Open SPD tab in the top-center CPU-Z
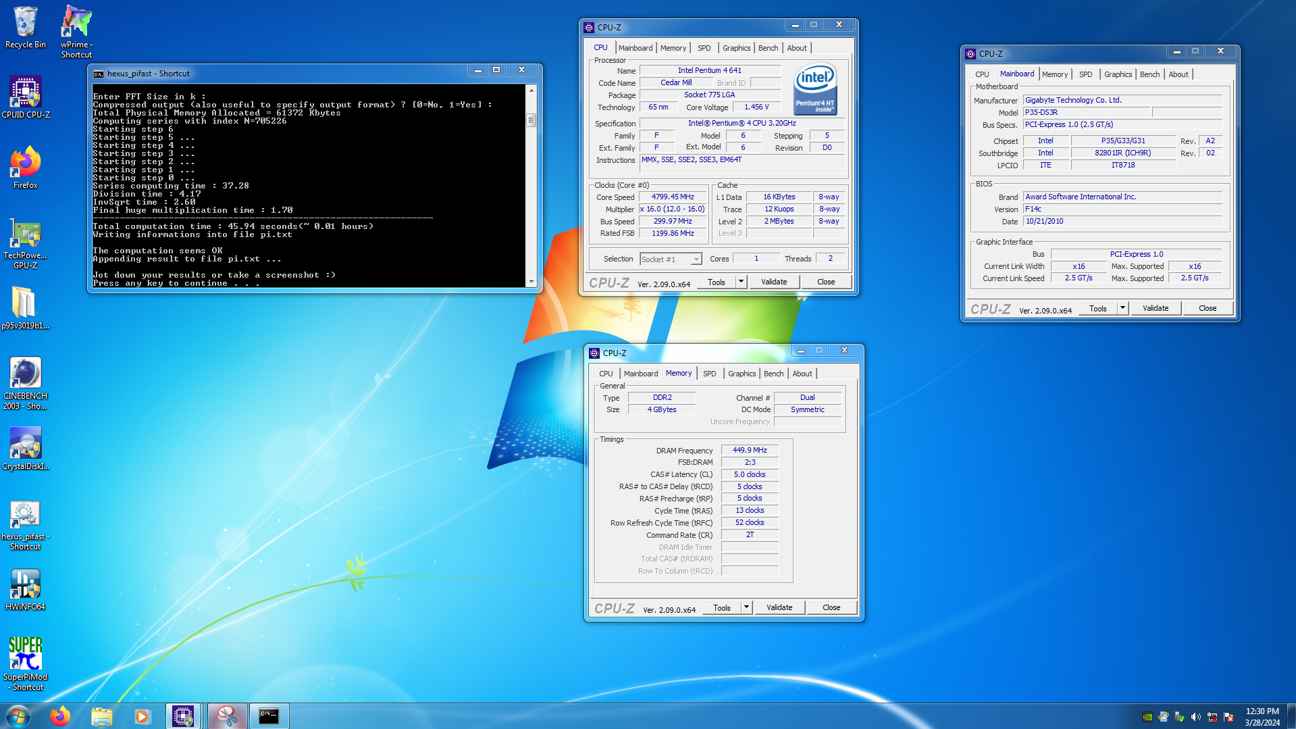Viewport: 1296px width, 729px height. click(704, 48)
